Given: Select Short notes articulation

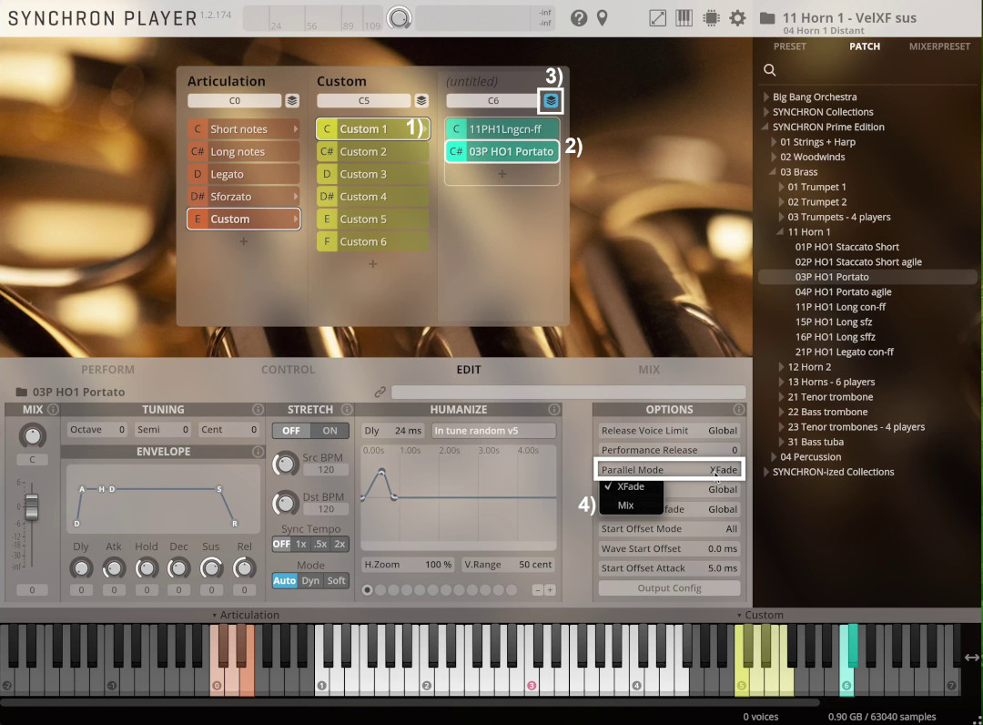Looking at the screenshot, I should [243, 129].
